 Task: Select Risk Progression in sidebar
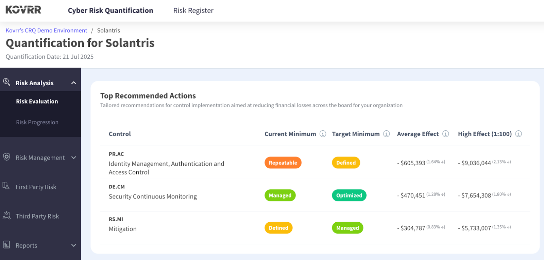click(x=37, y=122)
